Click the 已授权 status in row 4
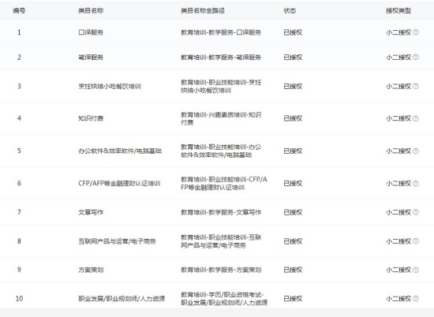 [293, 118]
